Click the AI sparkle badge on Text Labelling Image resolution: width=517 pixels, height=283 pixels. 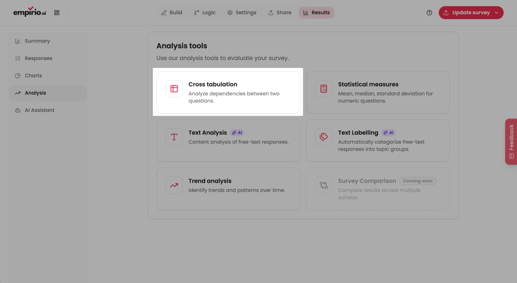click(388, 133)
